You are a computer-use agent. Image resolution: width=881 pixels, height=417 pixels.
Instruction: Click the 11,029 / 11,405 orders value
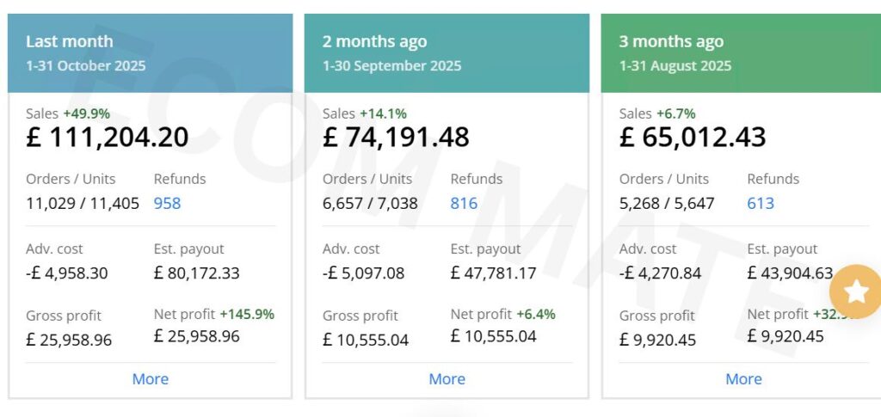click(x=83, y=204)
